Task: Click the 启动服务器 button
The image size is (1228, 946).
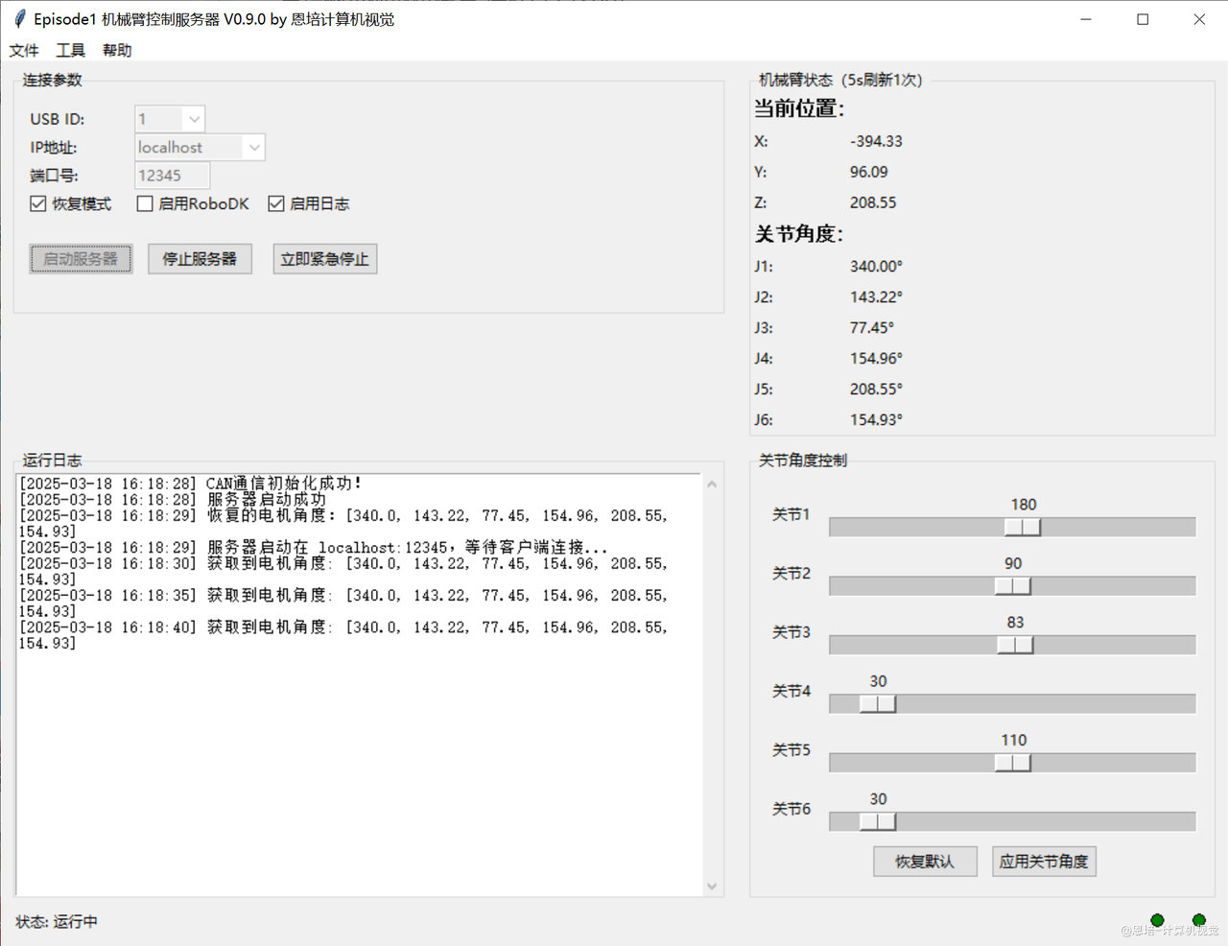Action: pyautogui.click(x=81, y=259)
